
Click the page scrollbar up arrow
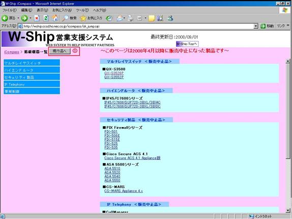tap(288, 61)
